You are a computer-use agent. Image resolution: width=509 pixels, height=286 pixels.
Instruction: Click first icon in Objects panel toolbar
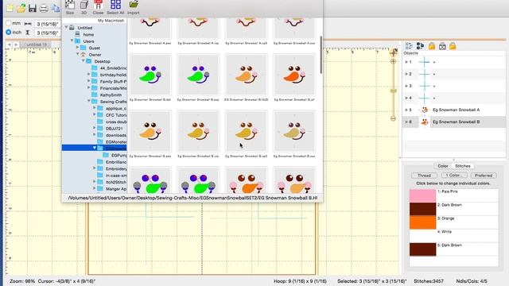click(x=409, y=46)
